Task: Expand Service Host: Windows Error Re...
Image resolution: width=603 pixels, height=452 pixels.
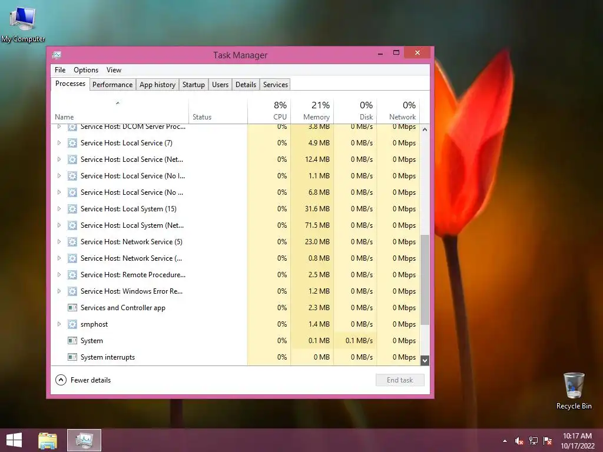Action: click(59, 291)
